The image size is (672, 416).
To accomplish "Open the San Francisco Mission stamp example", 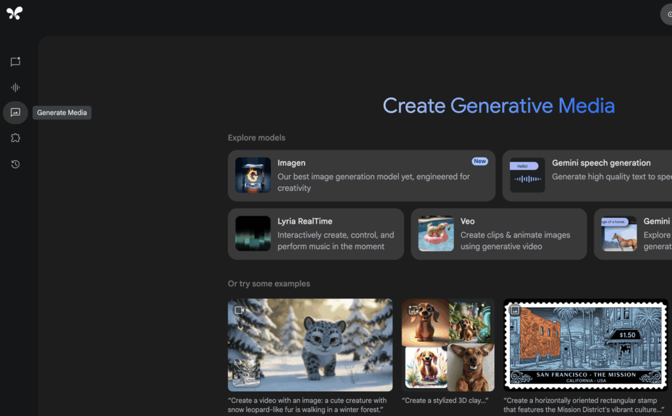I will pyautogui.click(x=585, y=345).
